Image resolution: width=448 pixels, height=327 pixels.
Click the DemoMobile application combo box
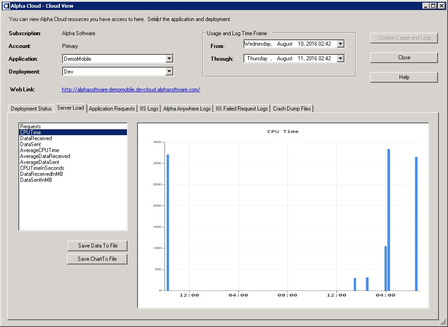pos(118,58)
